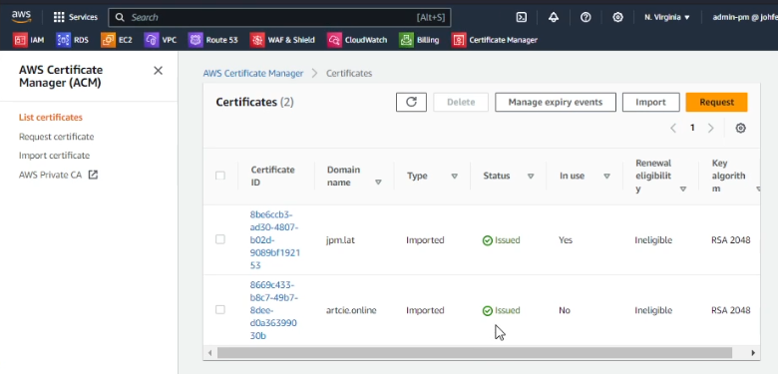The height and width of the screenshot is (374, 778).
Task: Open the help question mark icon
Action: coord(585,17)
